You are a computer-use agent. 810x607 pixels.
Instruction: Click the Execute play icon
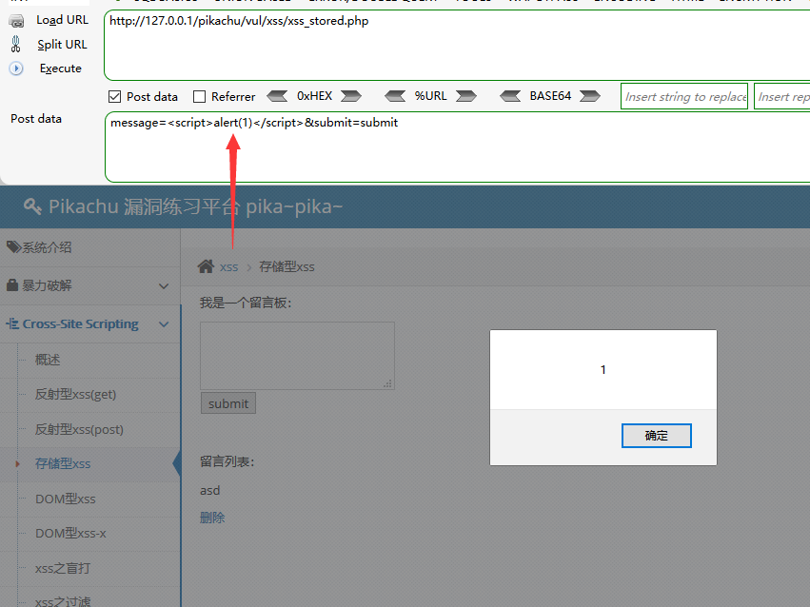(16, 69)
